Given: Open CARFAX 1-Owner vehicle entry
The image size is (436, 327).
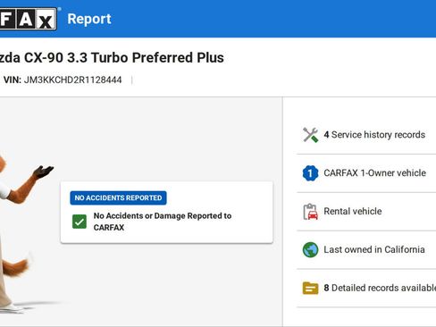Looking at the screenshot, I should pos(374,173).
